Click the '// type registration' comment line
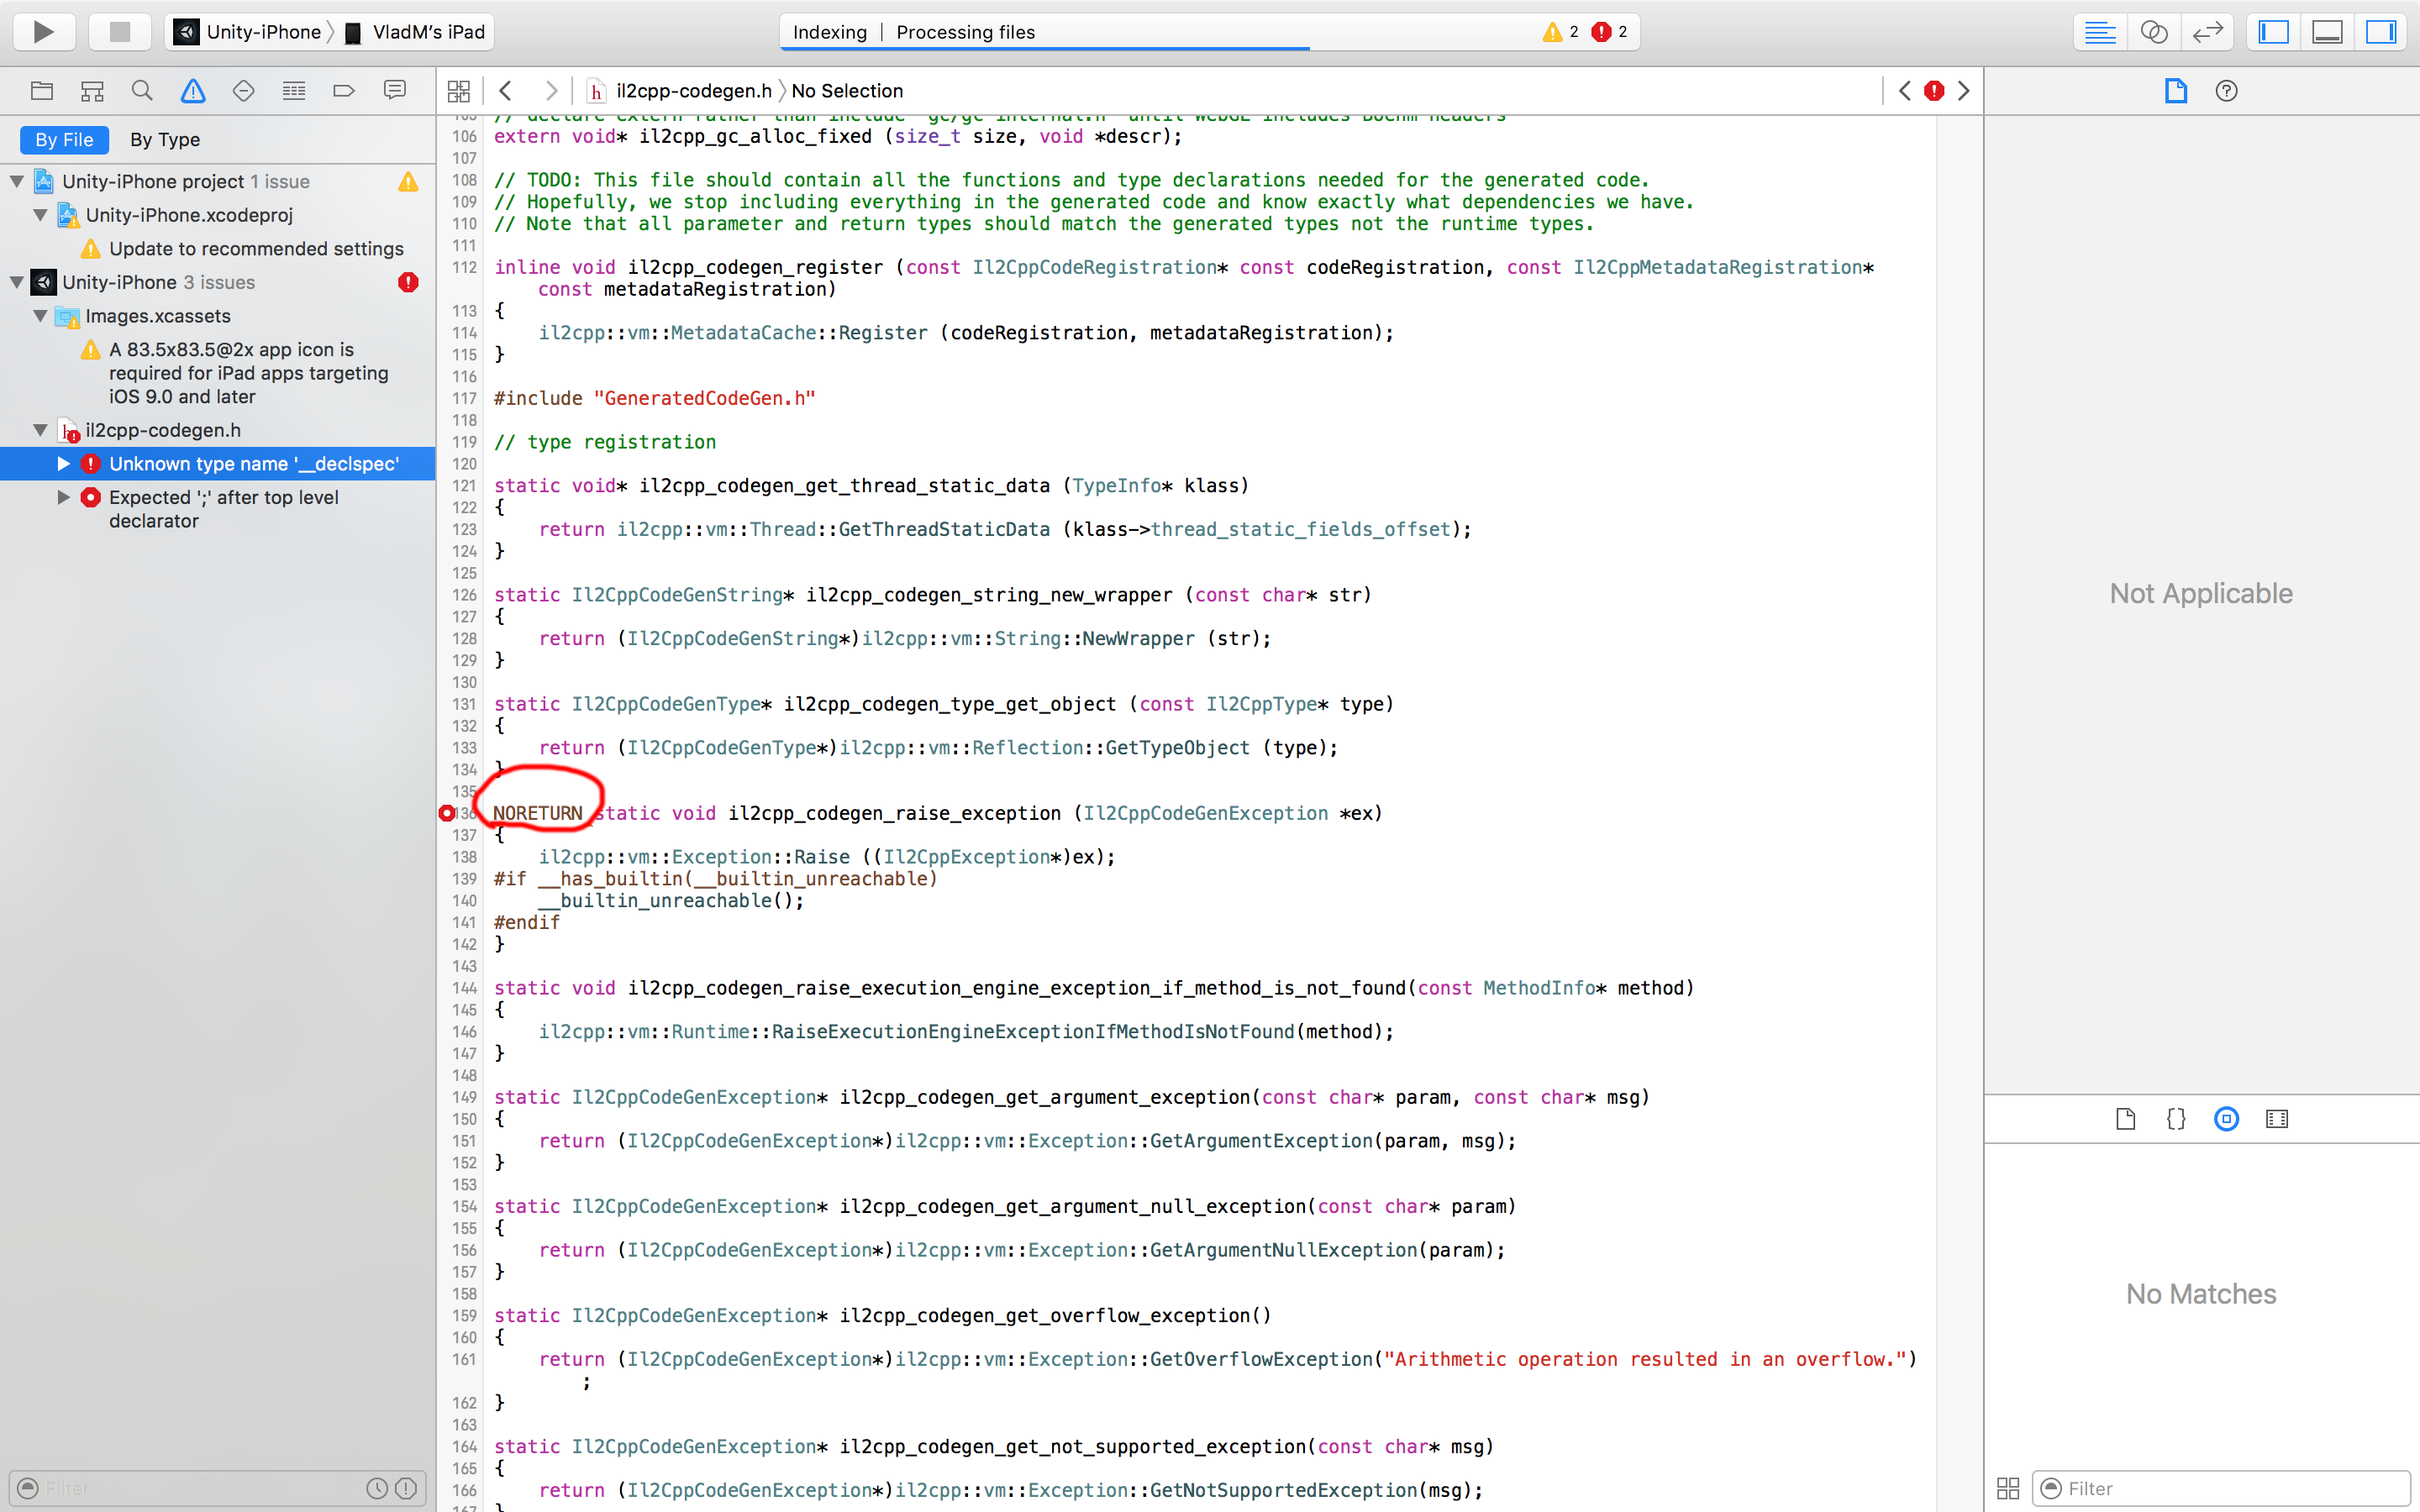 pos(605,442)
